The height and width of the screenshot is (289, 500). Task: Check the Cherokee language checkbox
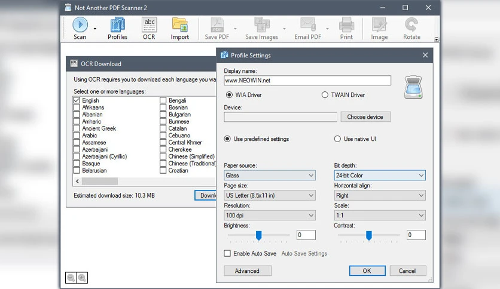[163, 149]
